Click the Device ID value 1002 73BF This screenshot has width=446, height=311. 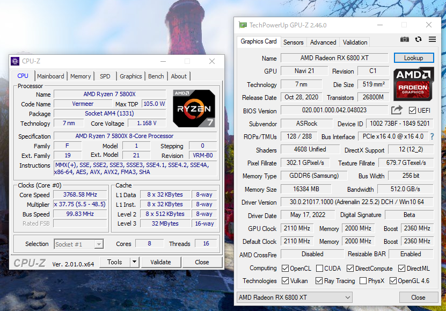(x=399, y=124)
